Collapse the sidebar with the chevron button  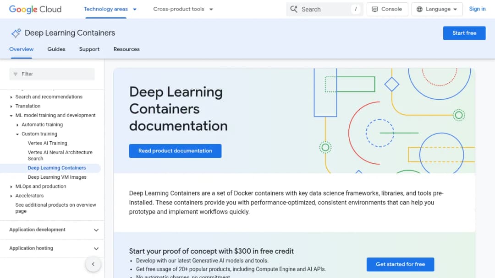coord(93,264)
